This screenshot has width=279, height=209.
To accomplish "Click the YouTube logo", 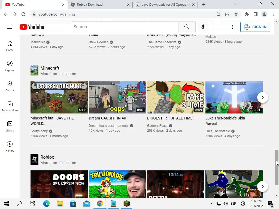I will click(x=32, y=27).
